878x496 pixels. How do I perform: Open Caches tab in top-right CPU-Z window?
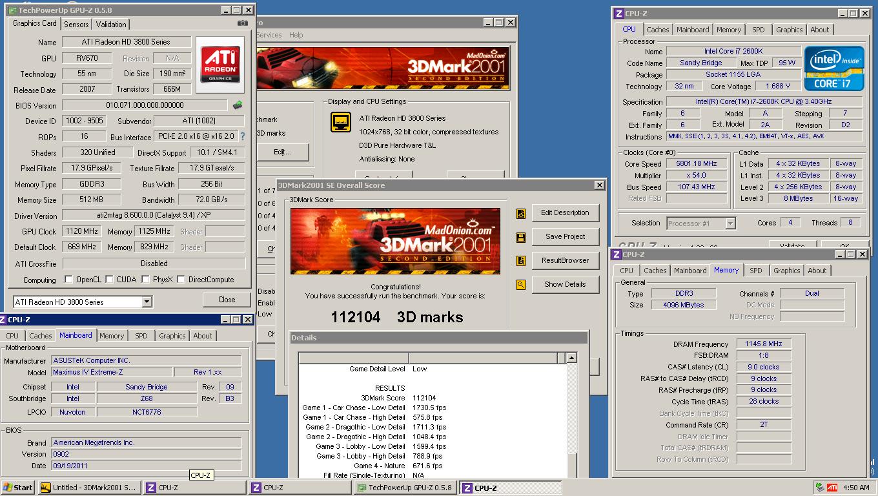point(658,30)
